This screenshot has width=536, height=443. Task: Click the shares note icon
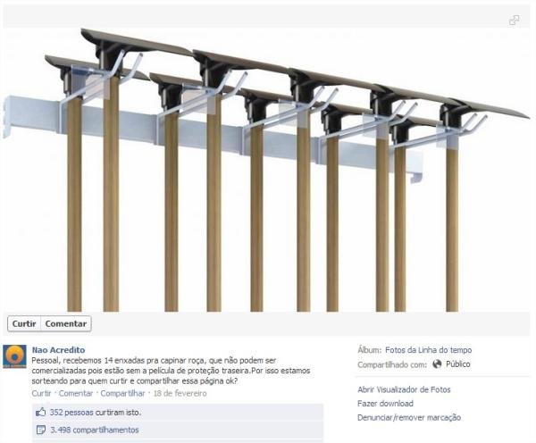point(41,430)
